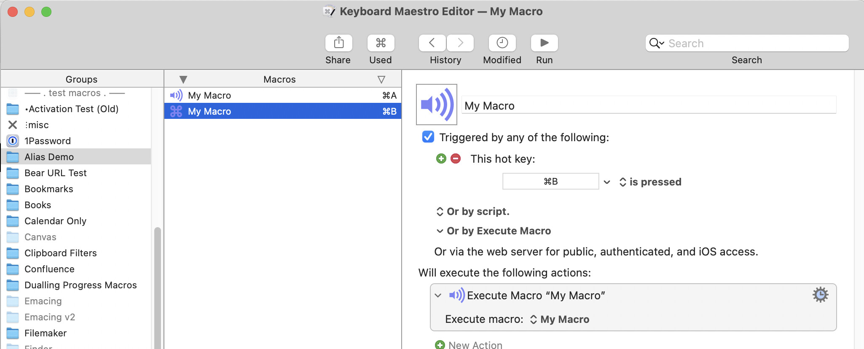This screenshot has height=349, width=864.
Task: Select the Emacing group
Action: pos(76,301)
